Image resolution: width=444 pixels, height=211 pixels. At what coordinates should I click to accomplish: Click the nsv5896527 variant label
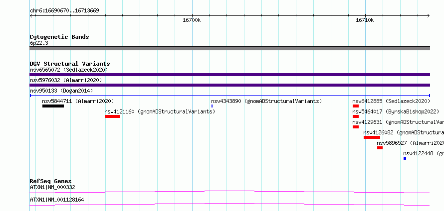[x=410, y=143]
